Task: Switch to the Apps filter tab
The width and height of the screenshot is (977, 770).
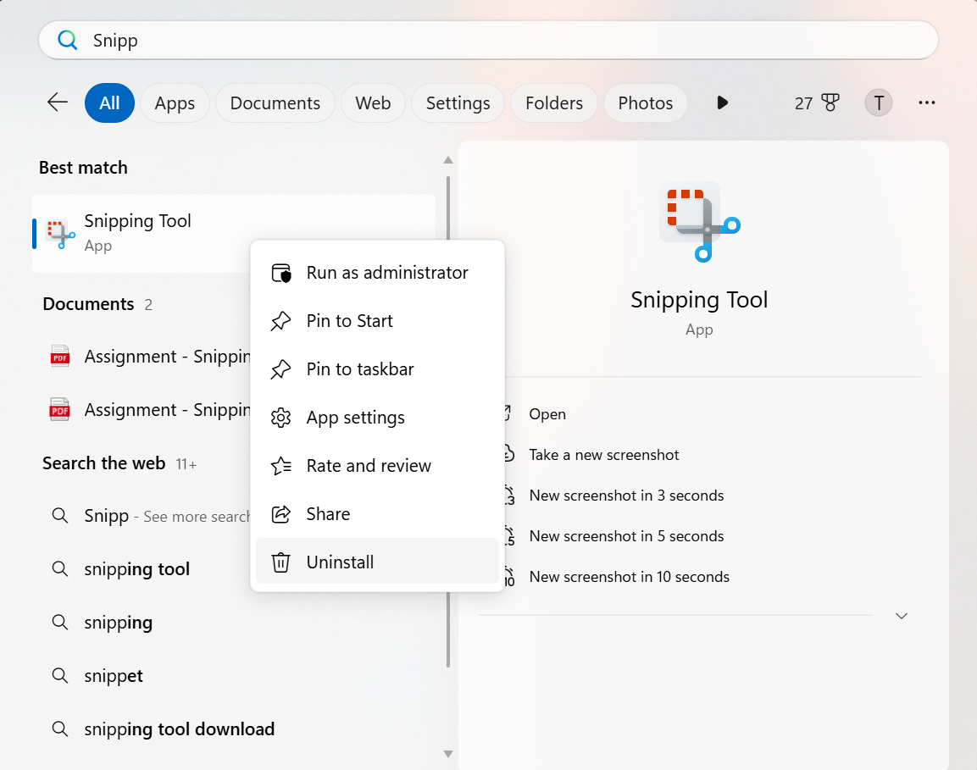Action: coord(175,102)
